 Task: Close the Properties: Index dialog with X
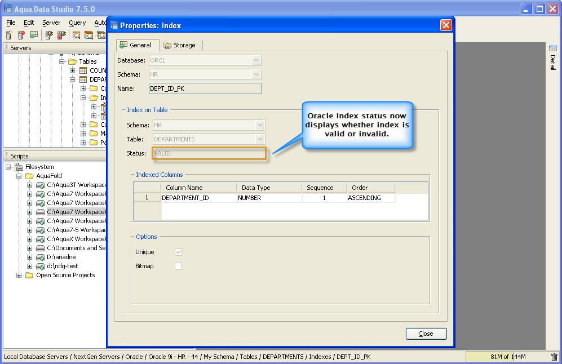pos(446,25)
